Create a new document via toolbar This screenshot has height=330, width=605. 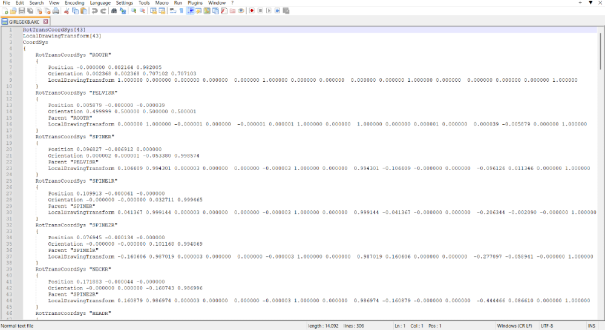(x=5, y=11)
